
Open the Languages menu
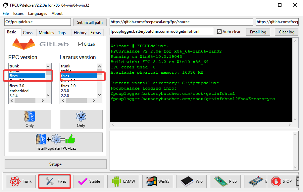37,14
